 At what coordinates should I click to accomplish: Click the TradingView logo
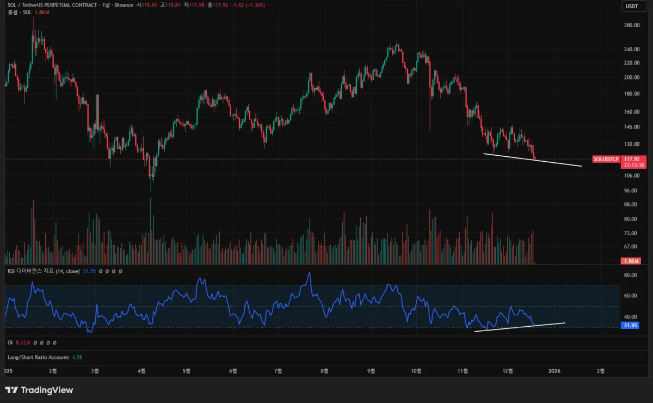(39, 390)
